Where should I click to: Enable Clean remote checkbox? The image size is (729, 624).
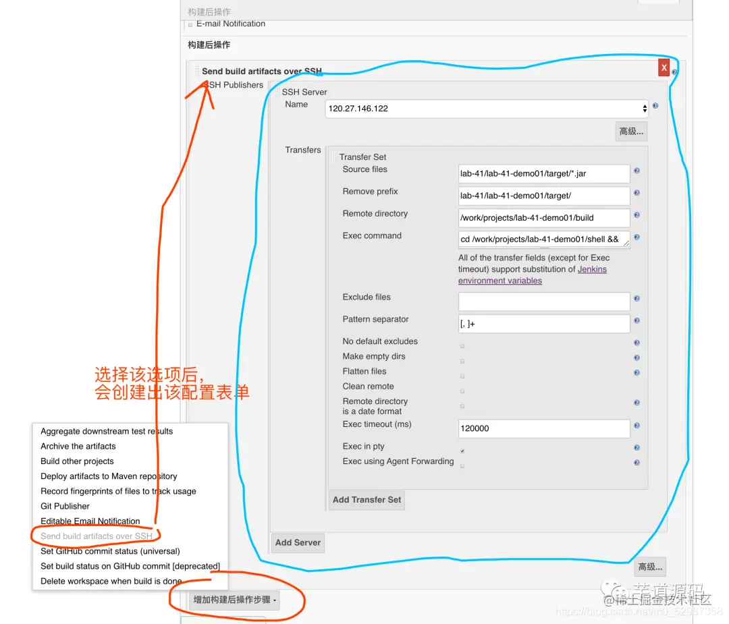[462, 391]
